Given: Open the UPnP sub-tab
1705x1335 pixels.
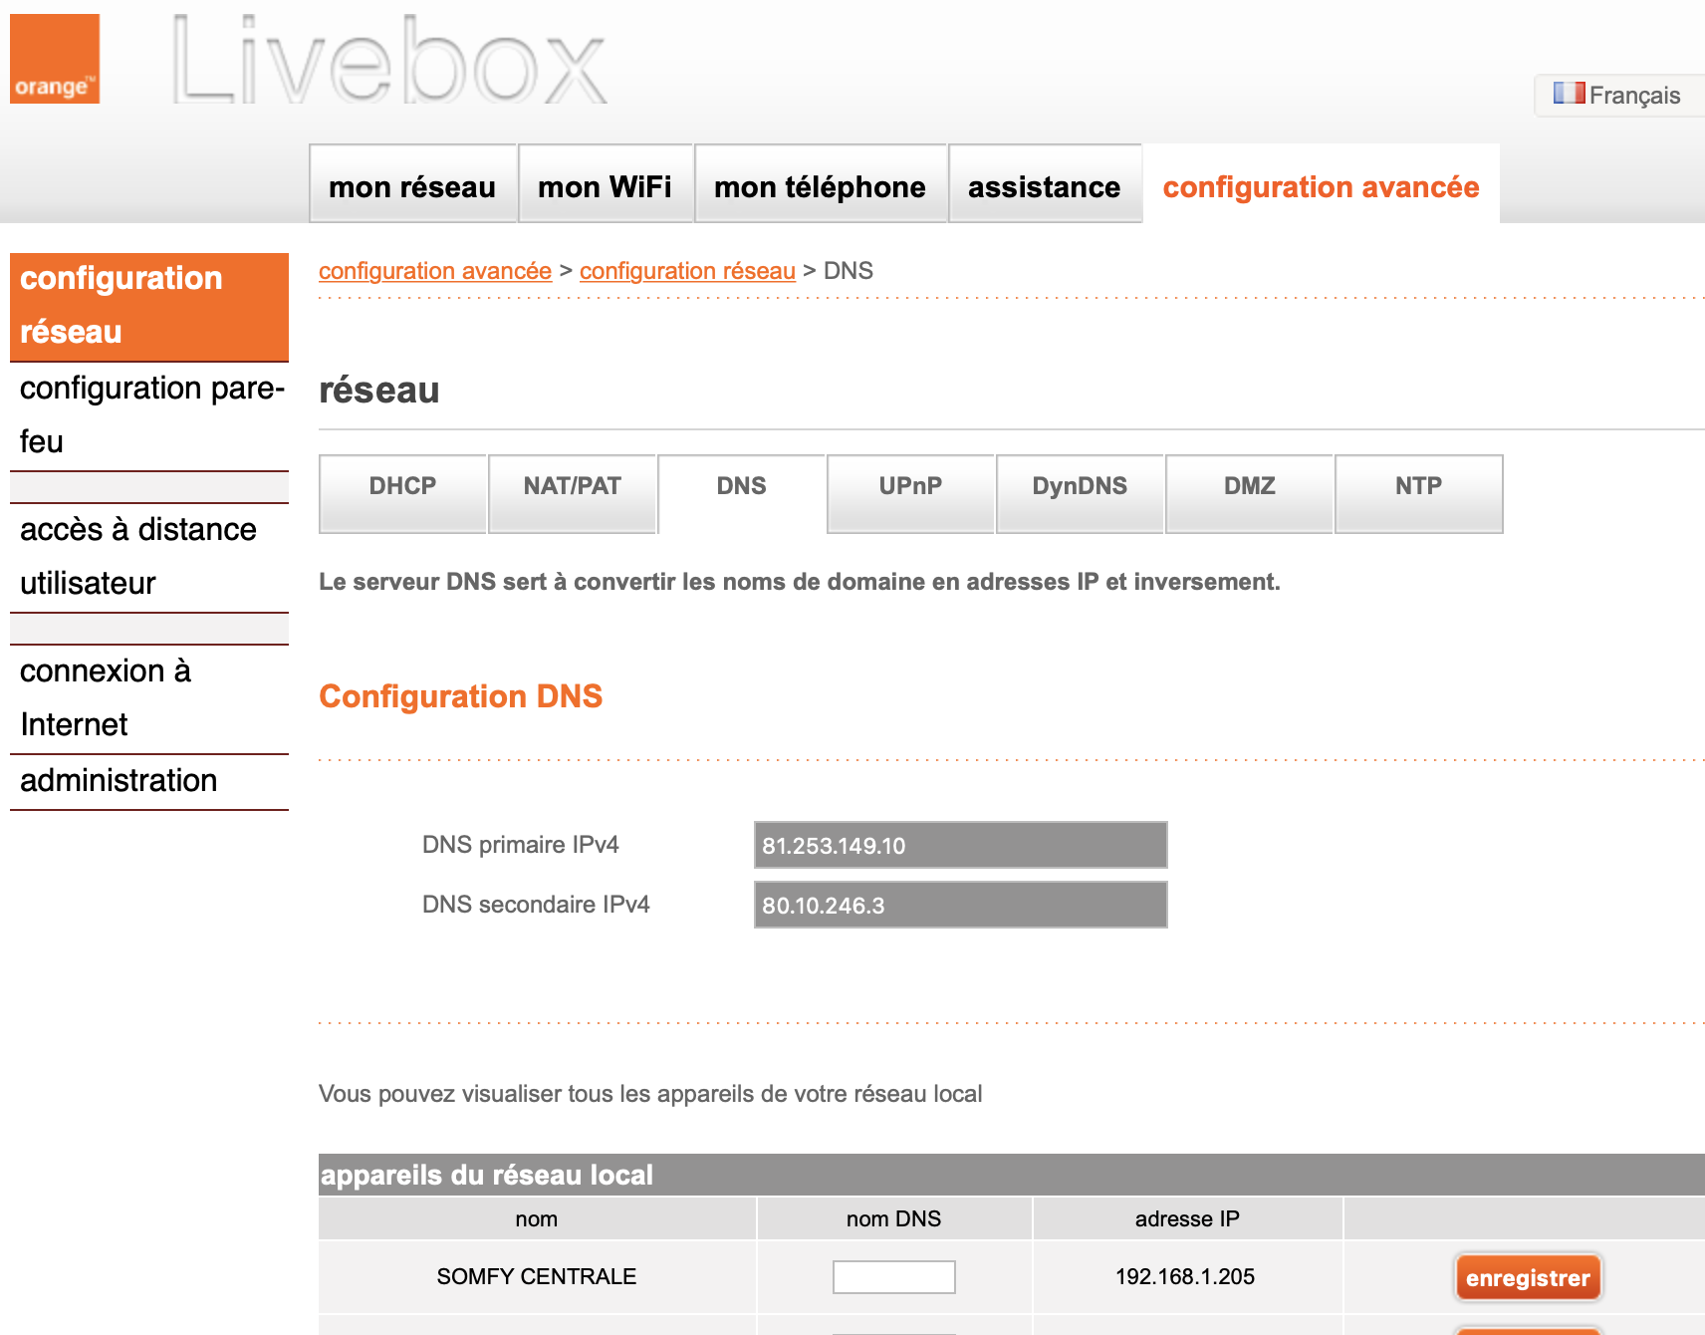Looking at the screenshot, I should pyautogui.click(x=910, y=493).
